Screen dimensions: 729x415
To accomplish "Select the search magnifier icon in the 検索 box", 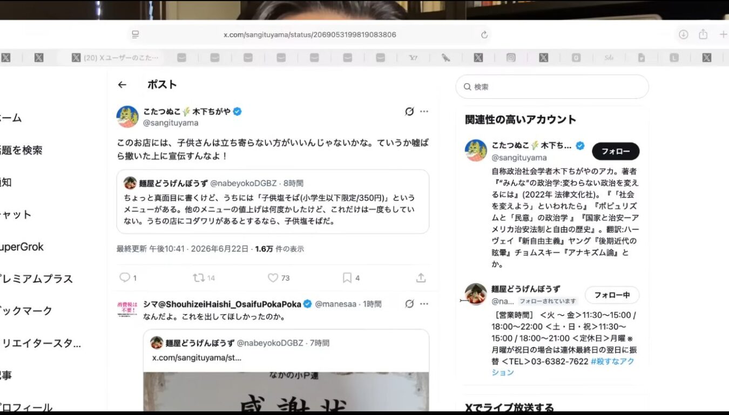I will coord(467,87).
